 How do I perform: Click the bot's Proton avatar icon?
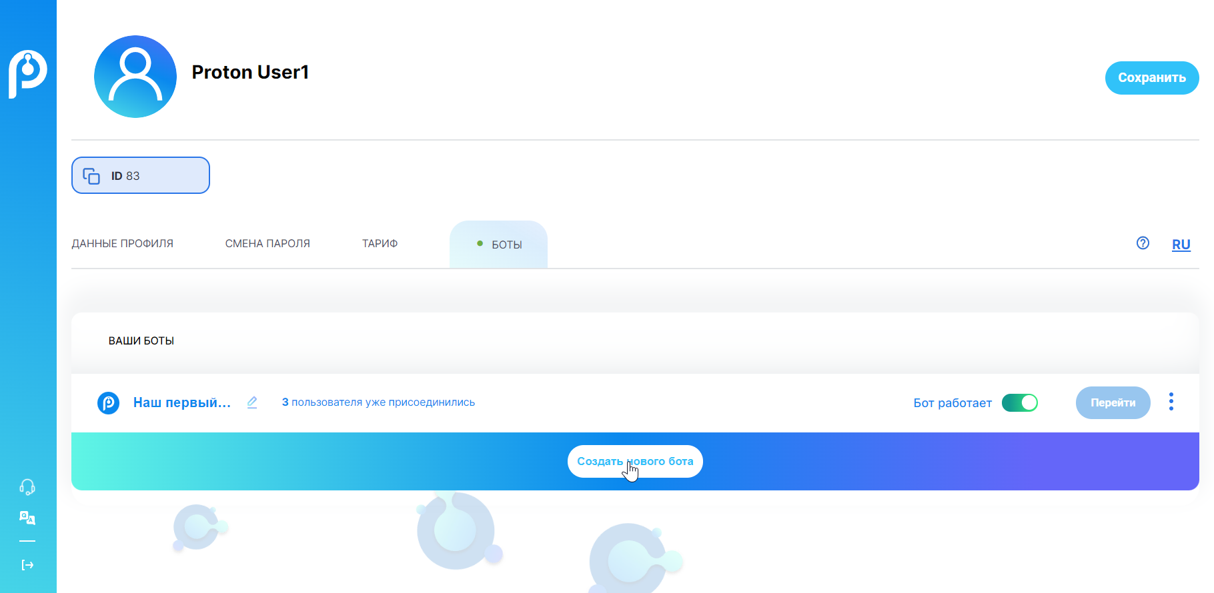[x=108, y=402]
